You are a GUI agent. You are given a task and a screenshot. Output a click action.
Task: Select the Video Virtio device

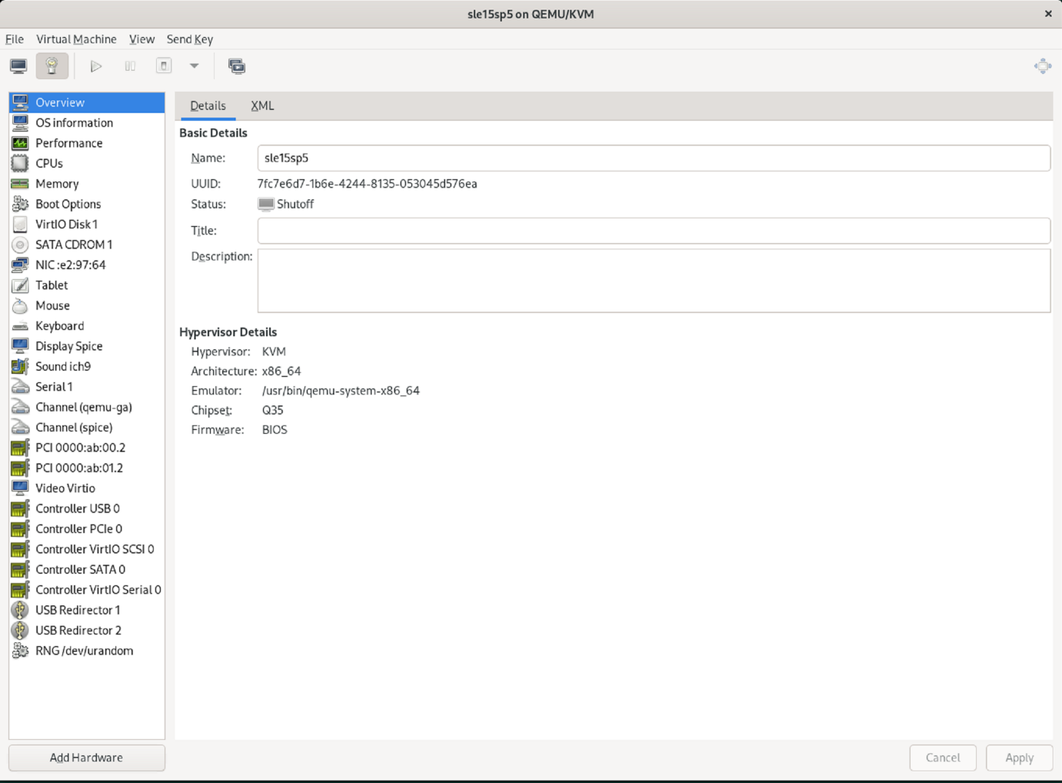click(65, 488)
